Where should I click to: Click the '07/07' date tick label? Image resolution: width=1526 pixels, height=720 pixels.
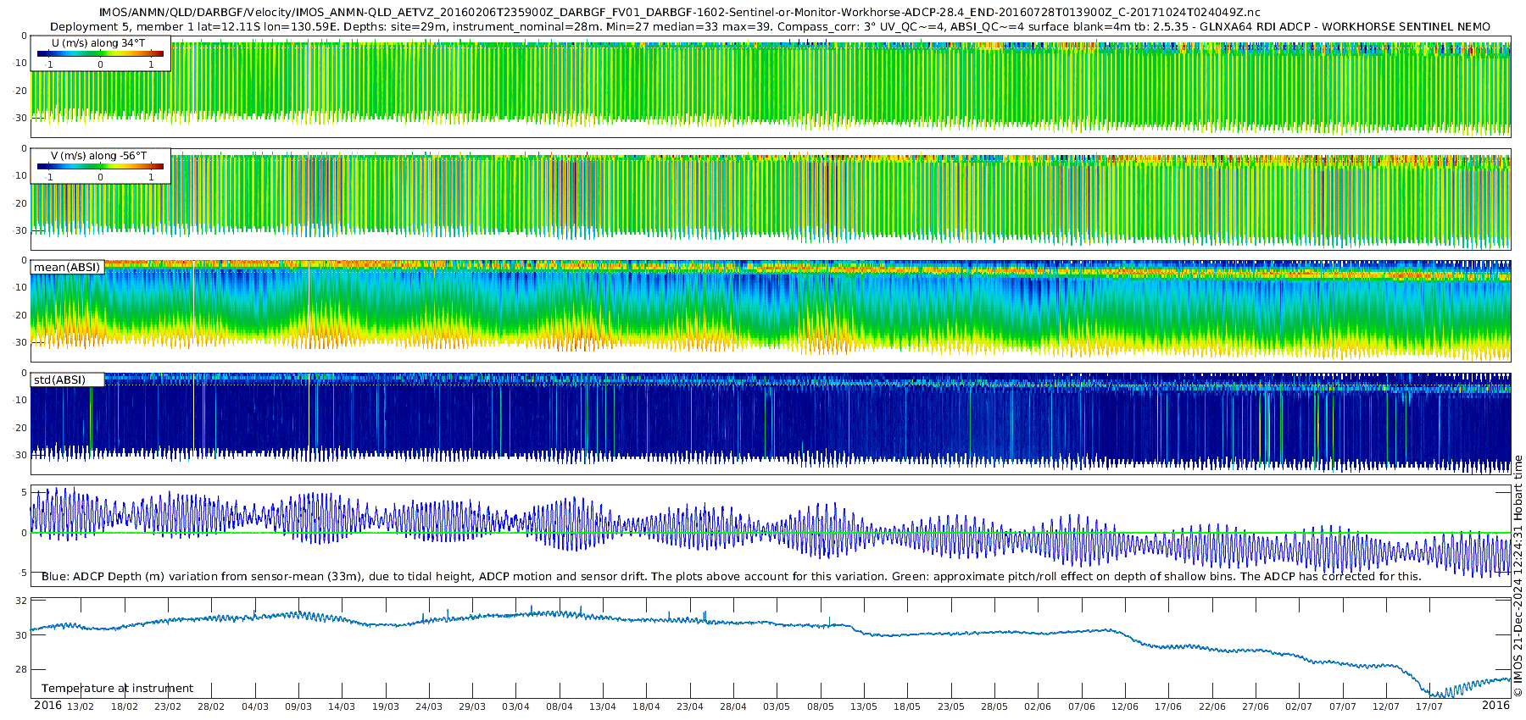(x=1343, y=706)
